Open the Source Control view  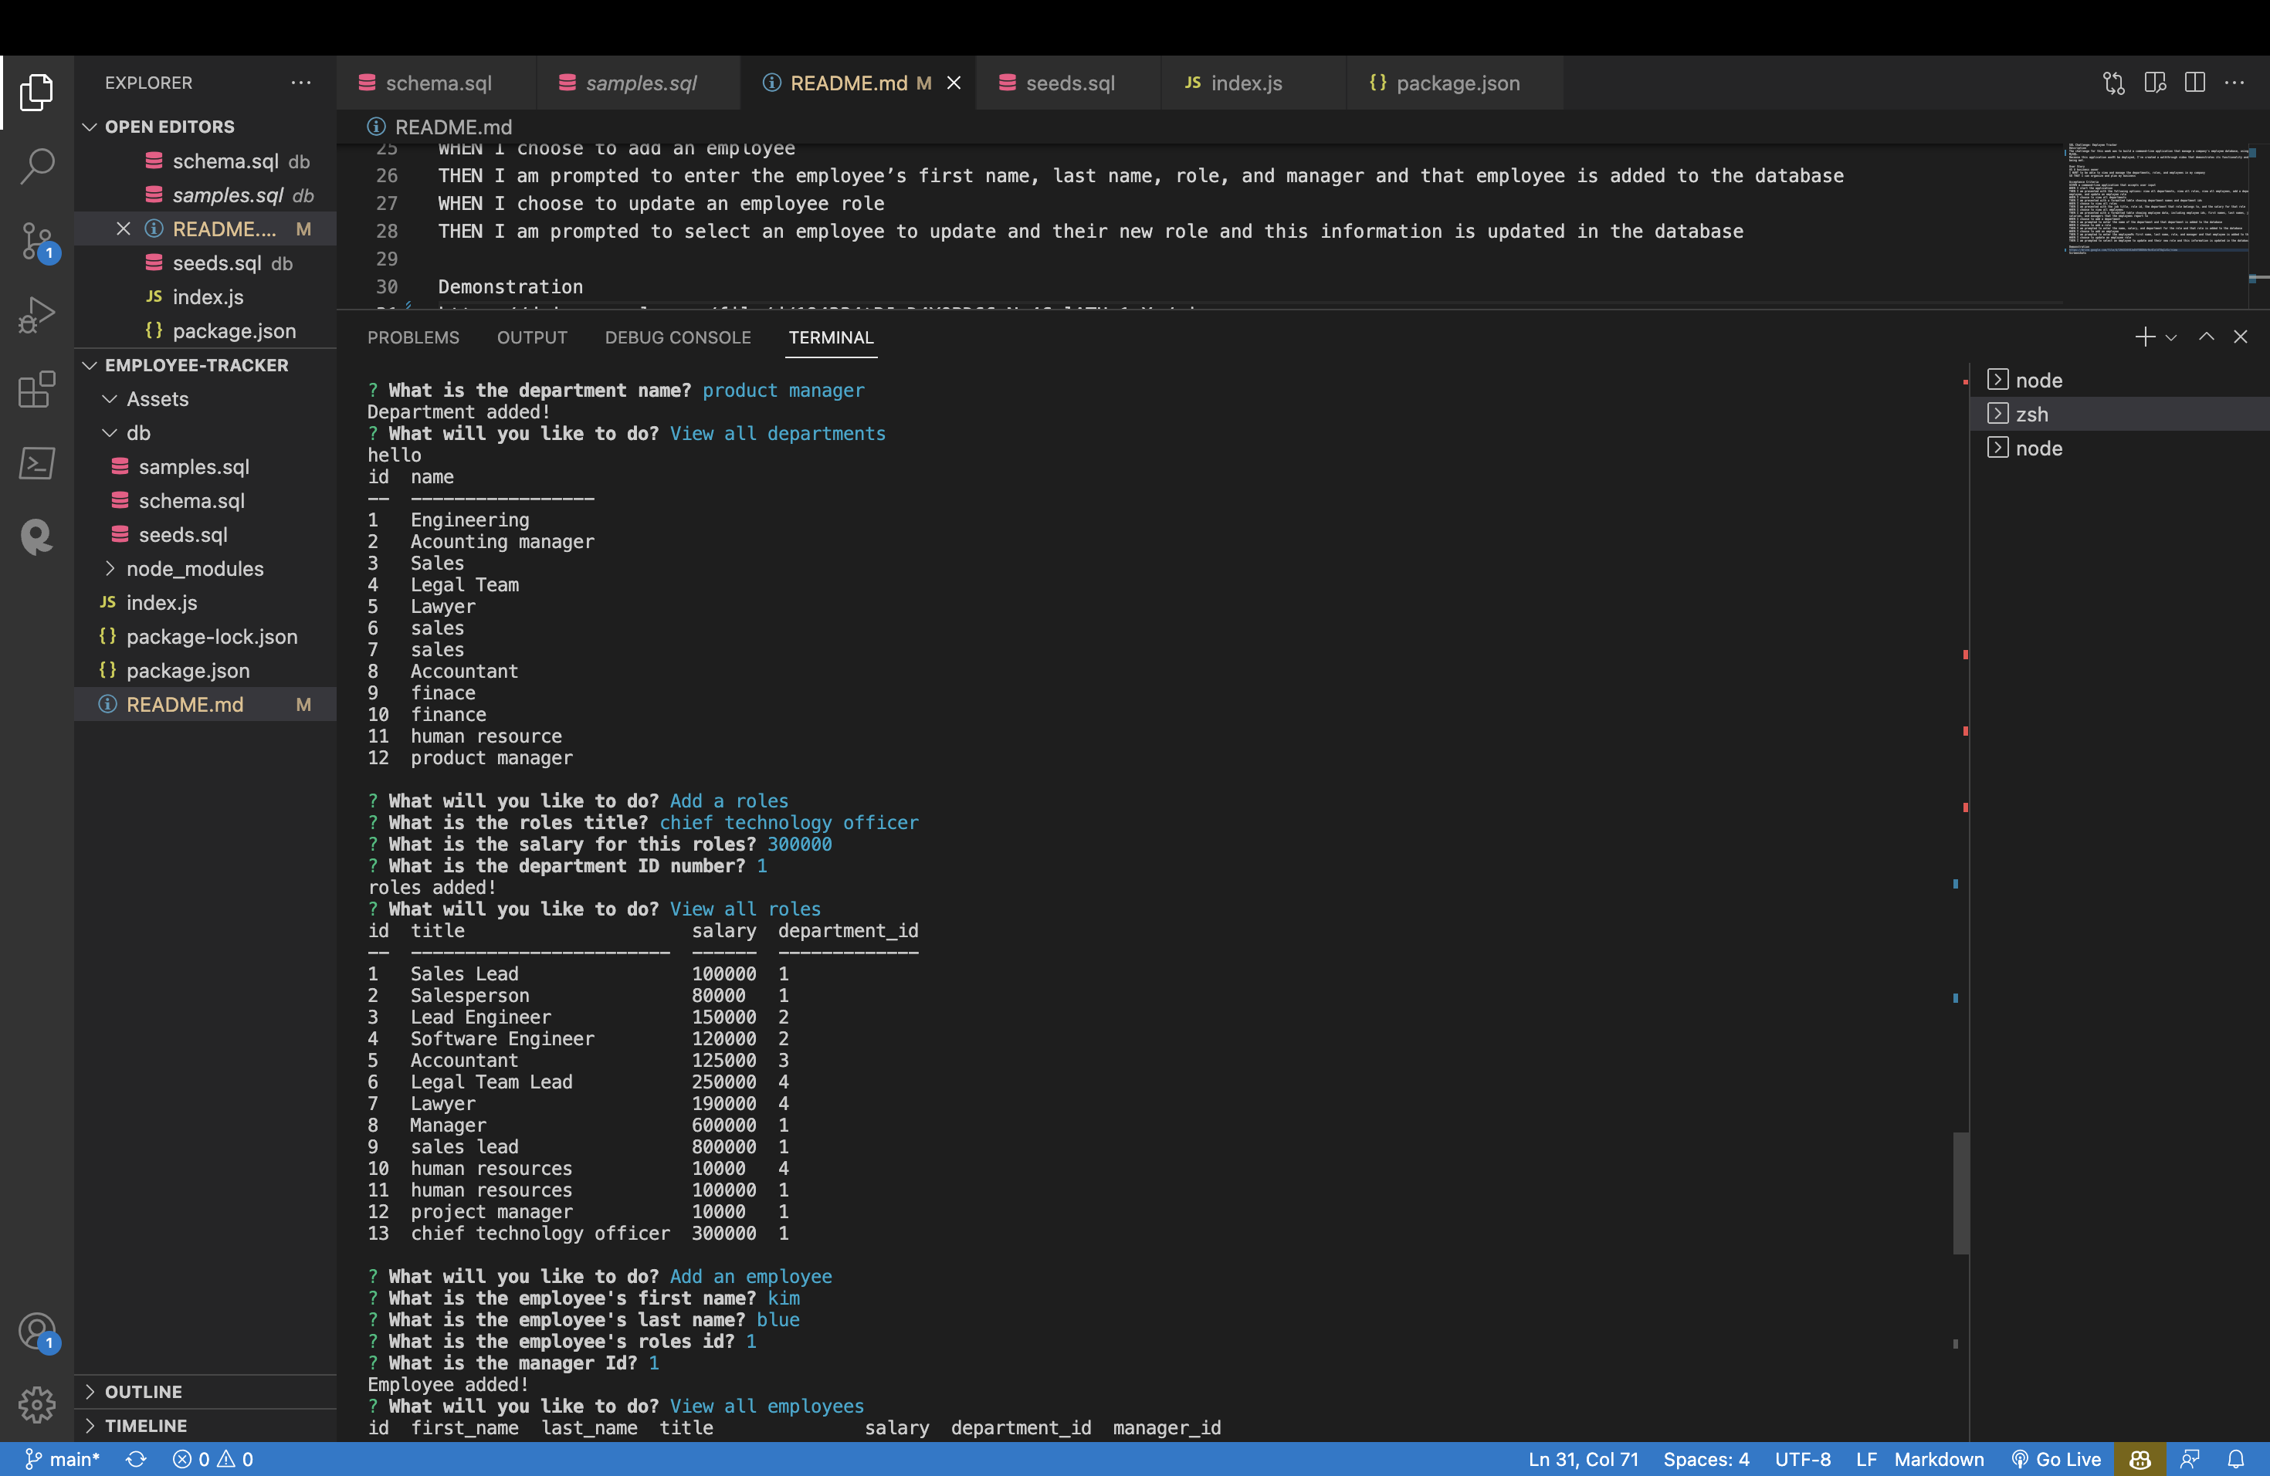pyautogui.click(x=36, y=240)
